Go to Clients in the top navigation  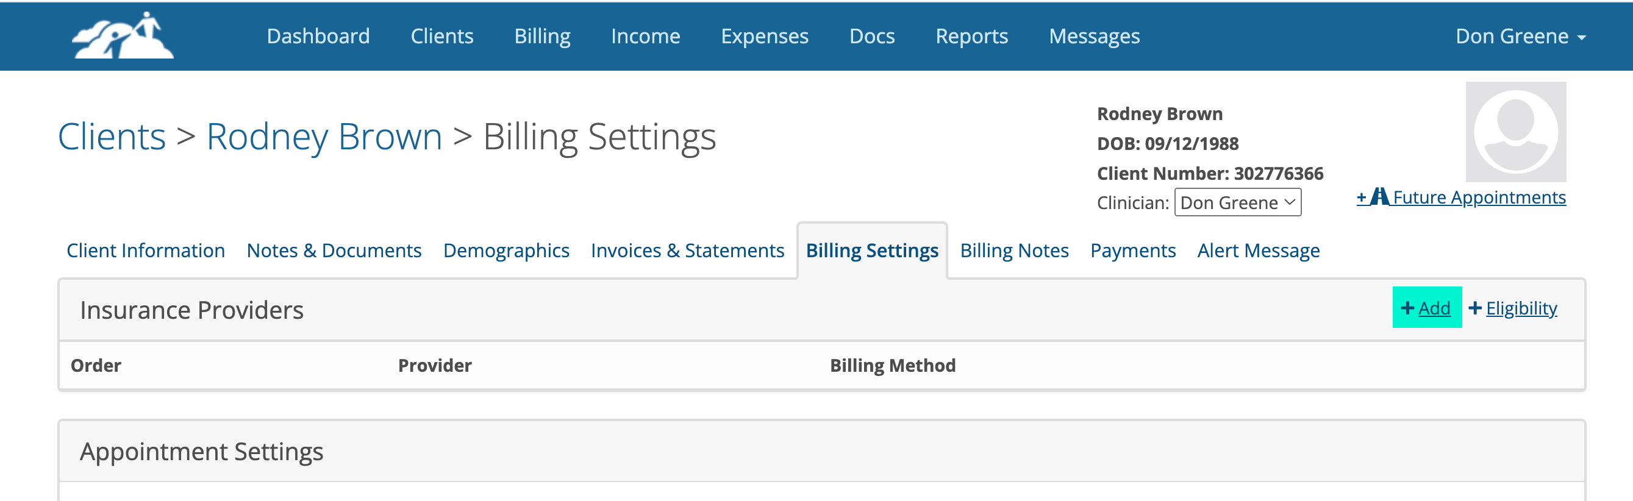(x=442, y=36)
